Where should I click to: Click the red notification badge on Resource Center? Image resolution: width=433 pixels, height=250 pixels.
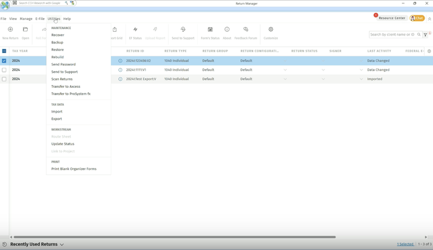point(375,15)
